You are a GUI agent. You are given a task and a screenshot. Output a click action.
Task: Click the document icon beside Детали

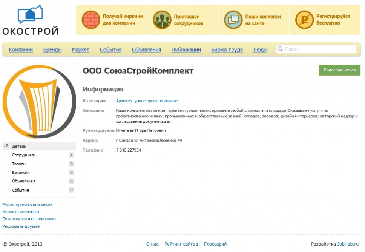6,146
